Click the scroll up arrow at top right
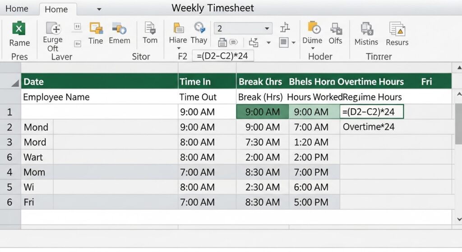462x252 pixels. click(x=459, y=68)
